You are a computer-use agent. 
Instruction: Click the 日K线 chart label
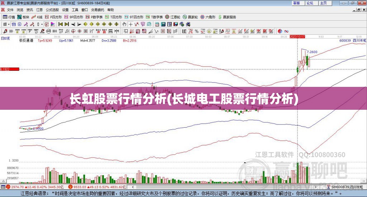(5, 38)
